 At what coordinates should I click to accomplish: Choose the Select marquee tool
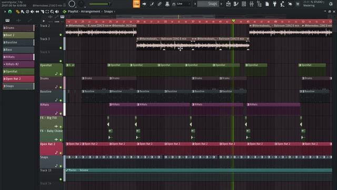47,12
